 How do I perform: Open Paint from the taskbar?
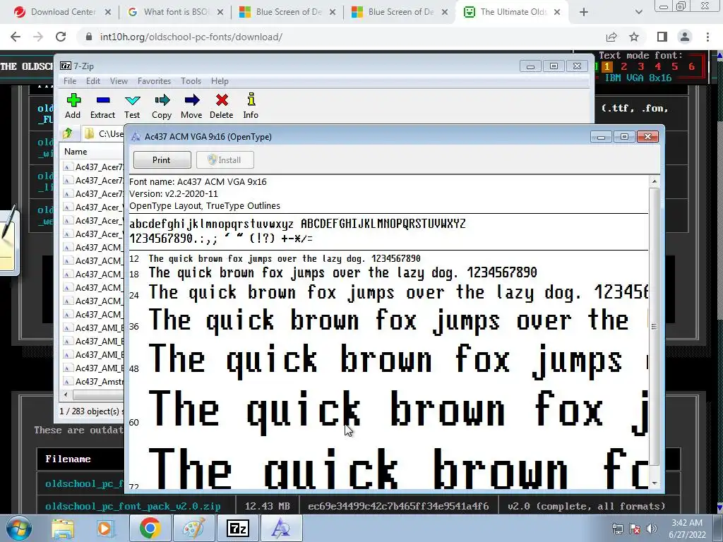(x=194, y=529)
